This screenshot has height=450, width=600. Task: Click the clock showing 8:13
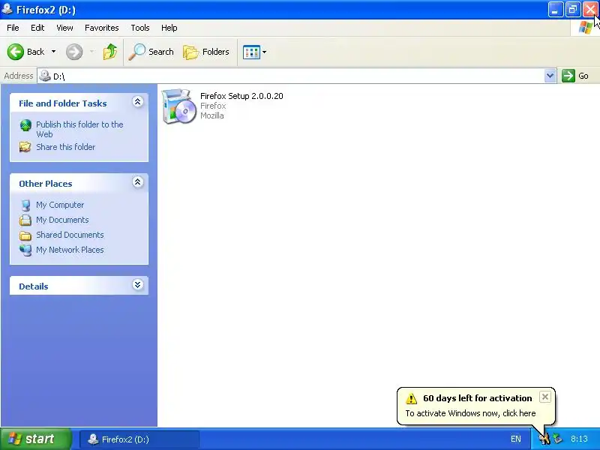point(579,439)
